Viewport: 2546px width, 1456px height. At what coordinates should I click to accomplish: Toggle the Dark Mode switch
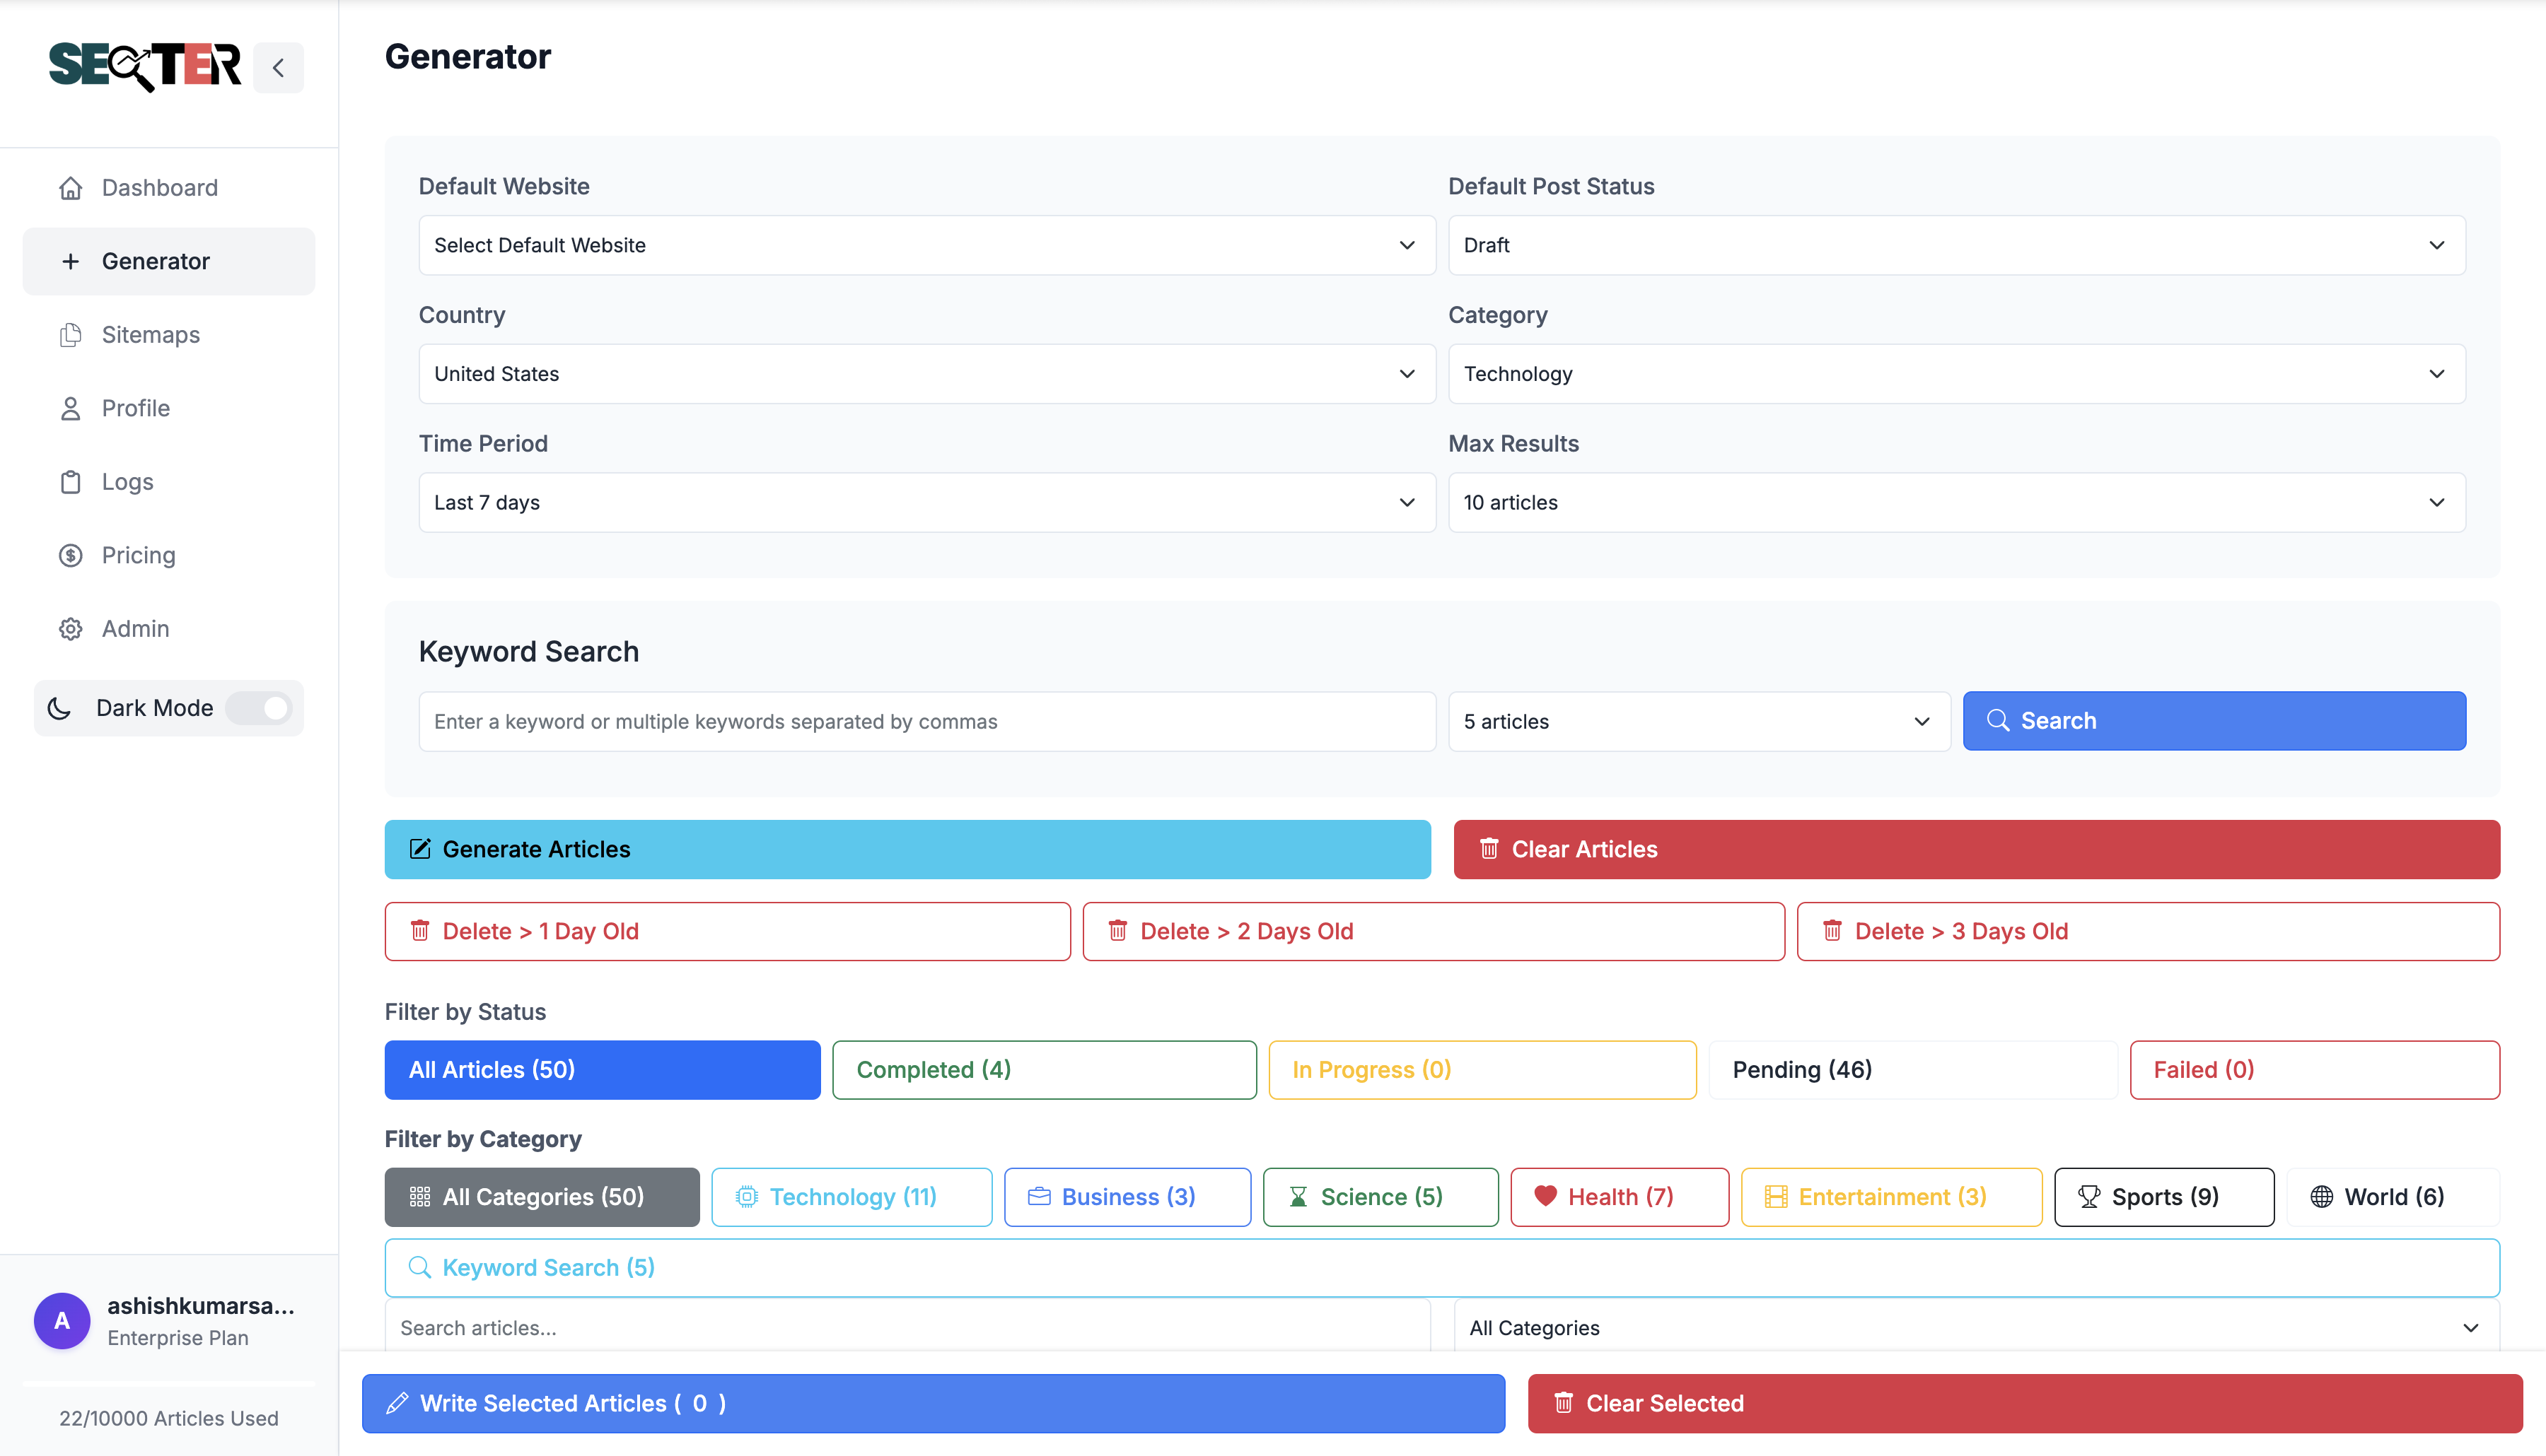point(260,708)
